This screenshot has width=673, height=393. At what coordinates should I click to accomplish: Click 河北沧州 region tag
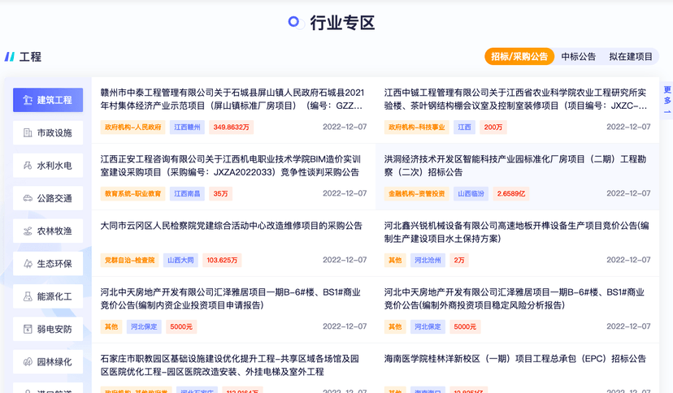(x=428, y=260)
